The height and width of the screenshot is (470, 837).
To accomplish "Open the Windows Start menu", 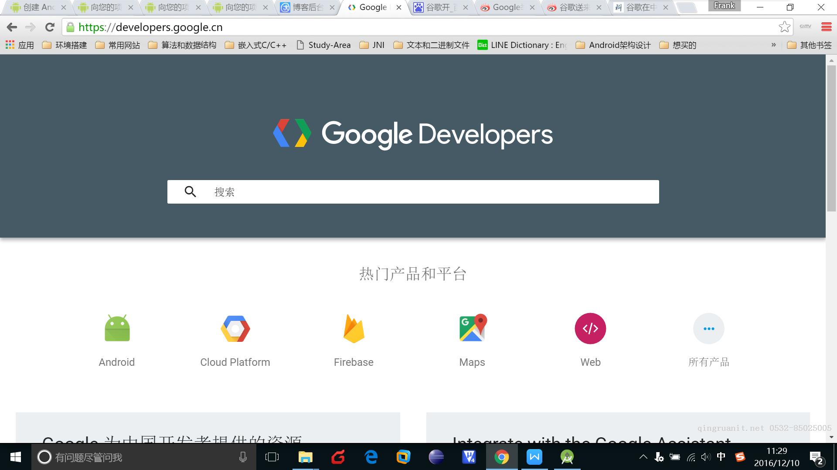I will pyautogui.click(x=16, y=457).
